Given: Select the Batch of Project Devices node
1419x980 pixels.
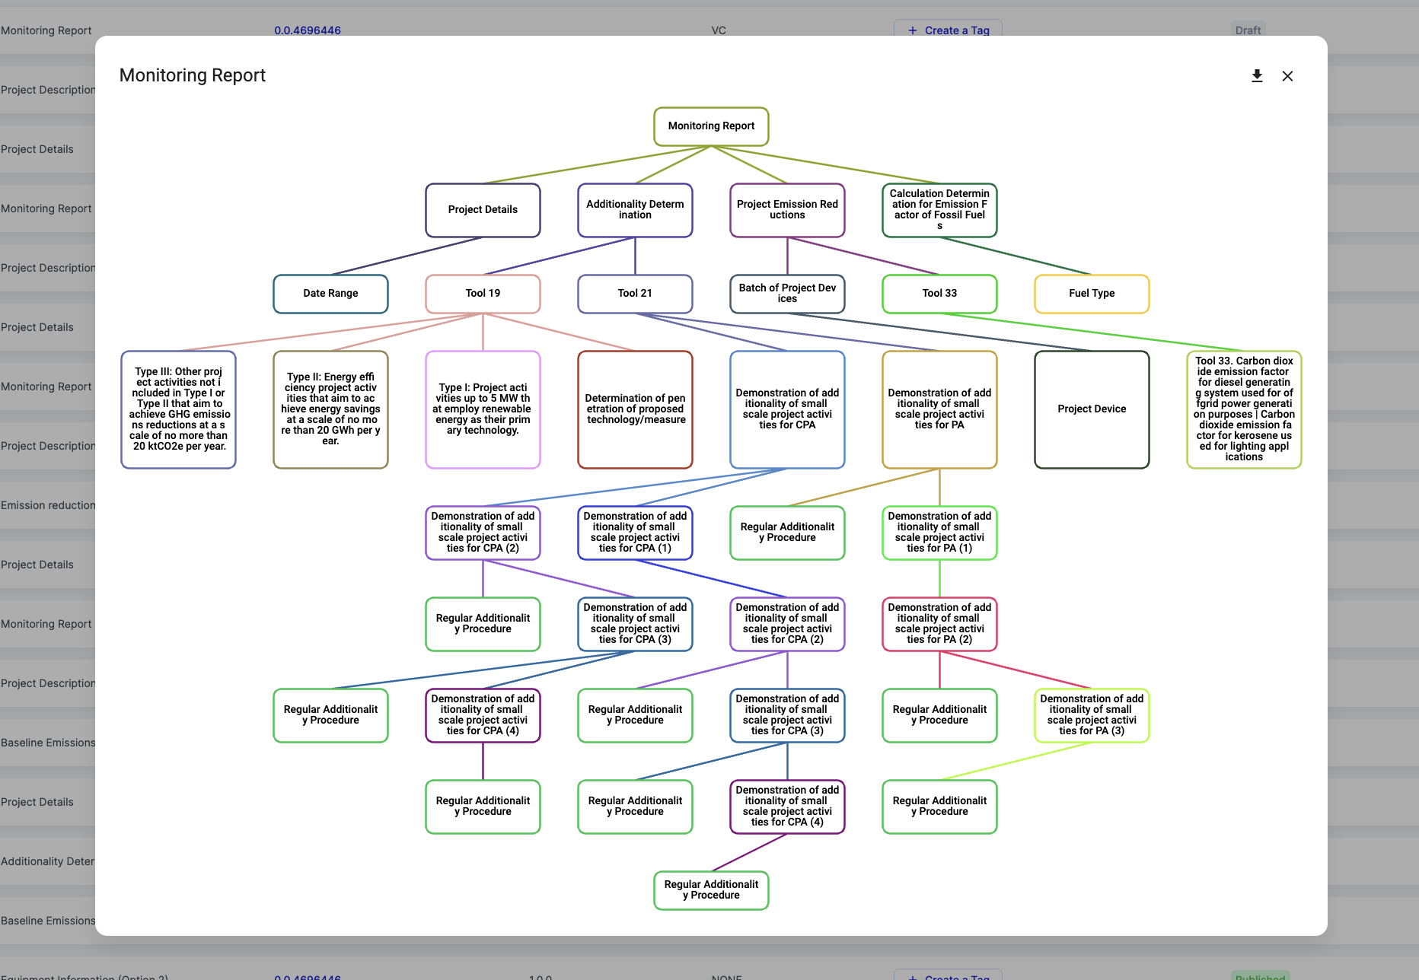Looking at the screenshot, I should click(787, 294).
